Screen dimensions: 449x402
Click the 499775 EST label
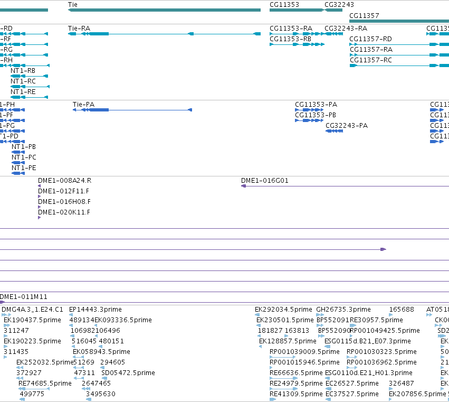[32, 394]
